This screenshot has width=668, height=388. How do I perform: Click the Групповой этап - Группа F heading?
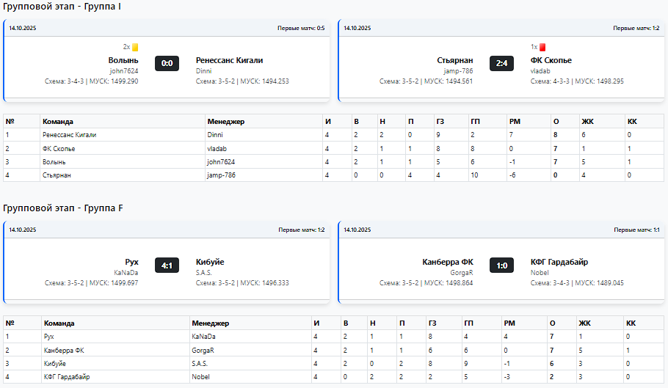click(62, 208)
